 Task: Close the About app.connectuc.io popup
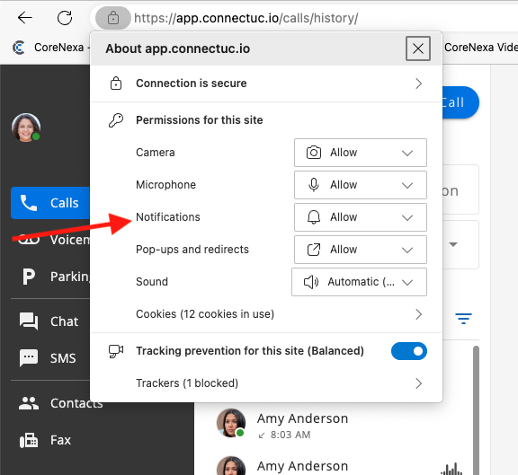coord(418,48)
